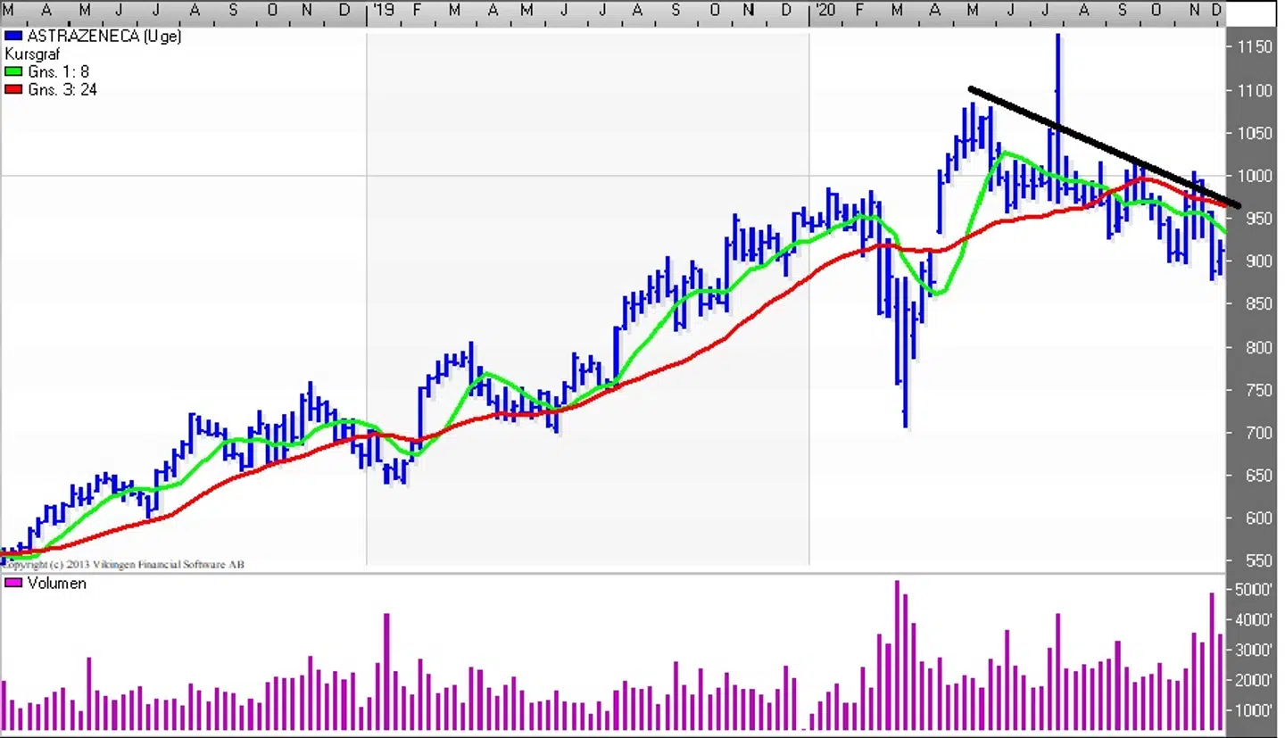
Task: Click the red Gns. 3: 24 legend swatch
Action: tap(13, 89)
